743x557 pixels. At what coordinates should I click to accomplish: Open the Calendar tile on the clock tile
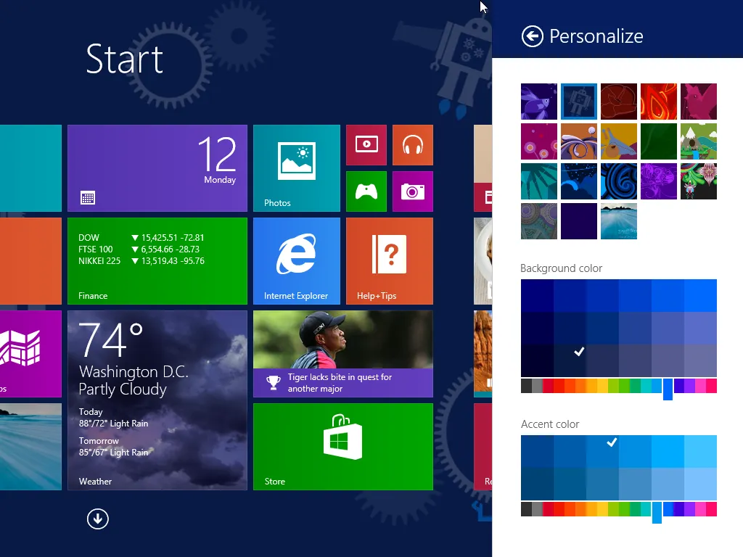(x=157, y=168)
